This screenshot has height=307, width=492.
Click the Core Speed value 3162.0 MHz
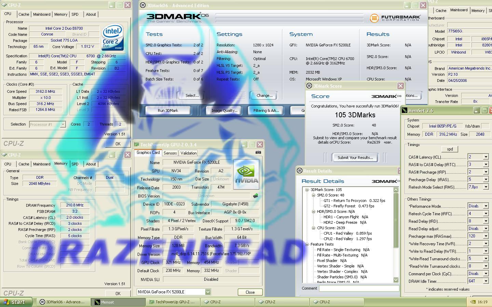(45, 91)
